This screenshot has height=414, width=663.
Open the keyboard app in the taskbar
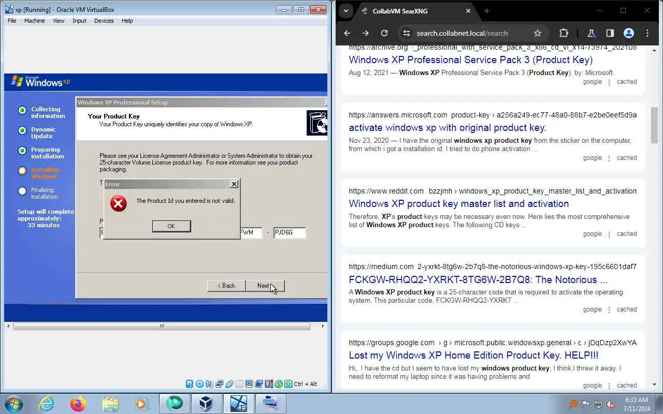[x=270, y=404]
